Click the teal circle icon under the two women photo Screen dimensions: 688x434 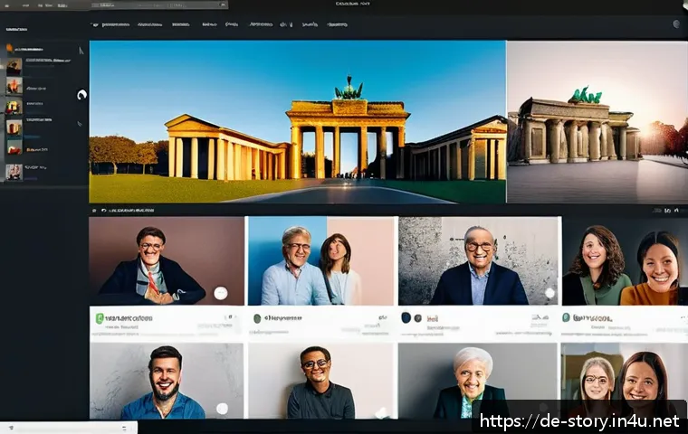point(566,317)
